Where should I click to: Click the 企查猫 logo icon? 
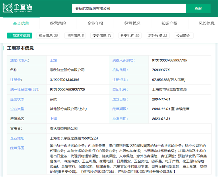[x=7, y=8]
